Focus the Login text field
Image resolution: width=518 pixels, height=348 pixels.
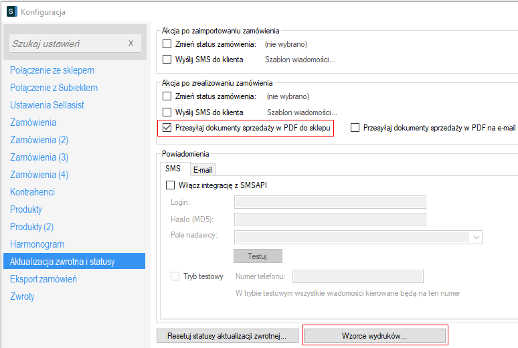coord(331,202)
